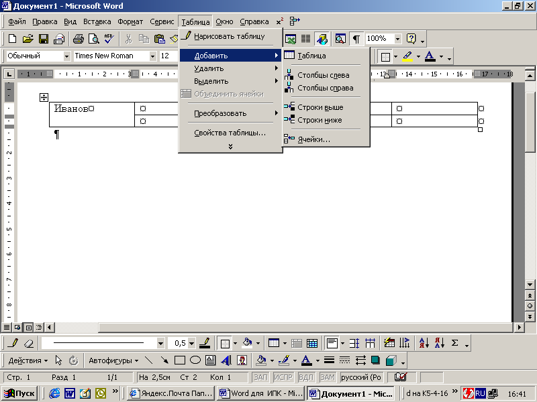Choose Строки ниже
The width and height of the screenshot is (537, 402).
click(326, 120)
